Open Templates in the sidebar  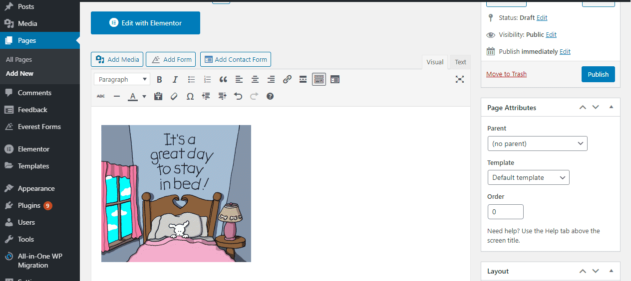coord(40,166)
